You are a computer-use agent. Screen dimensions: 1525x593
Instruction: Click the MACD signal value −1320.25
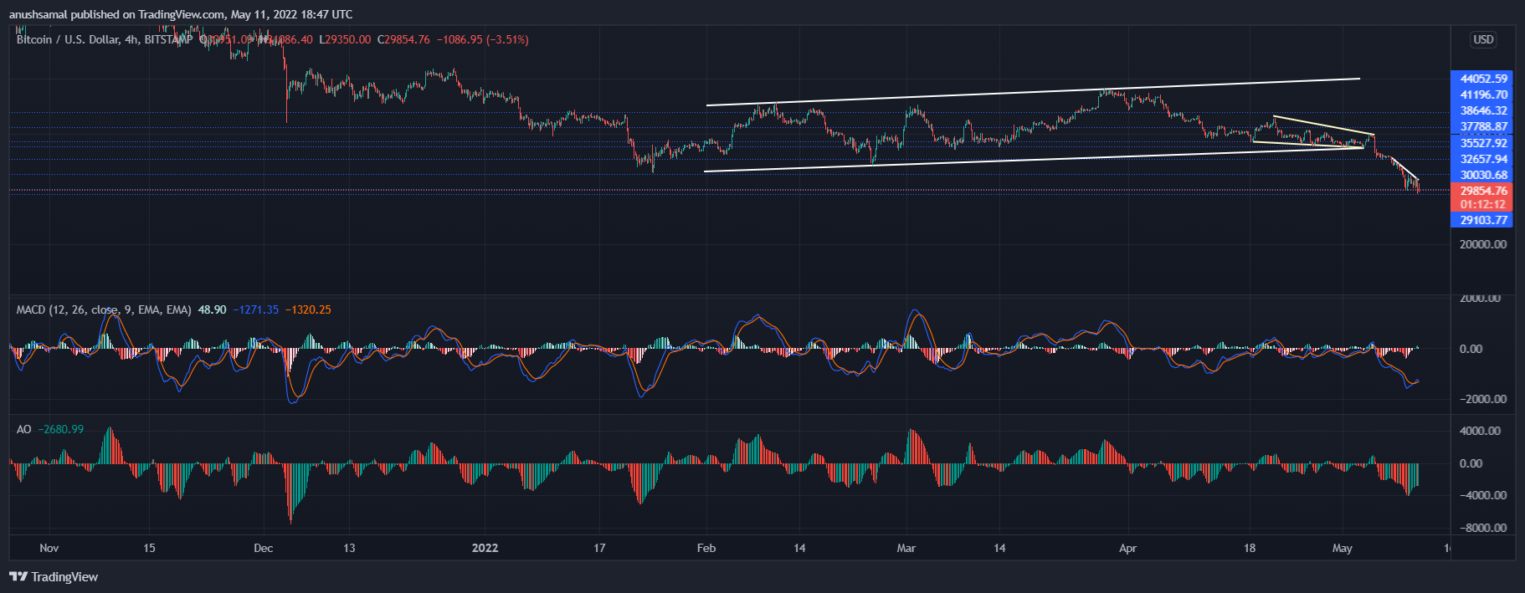(308, 309)
